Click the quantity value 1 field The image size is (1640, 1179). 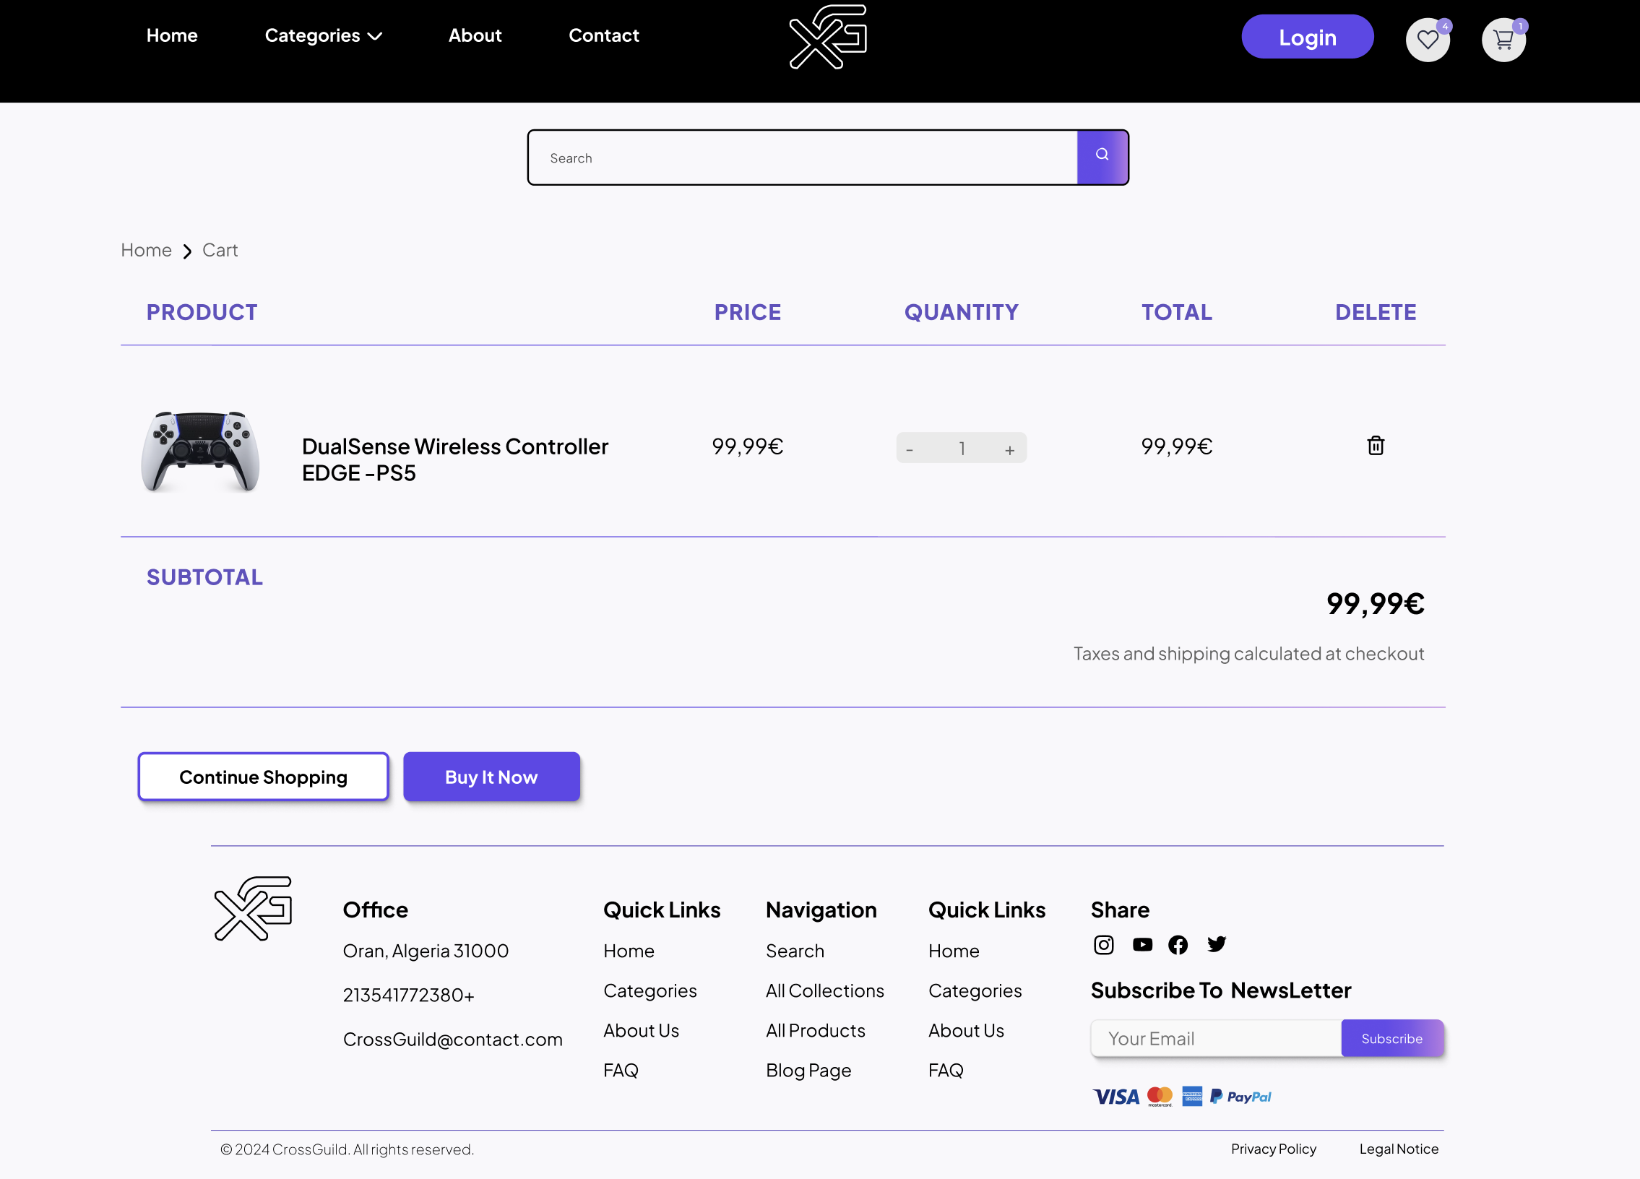click(962, 449)
